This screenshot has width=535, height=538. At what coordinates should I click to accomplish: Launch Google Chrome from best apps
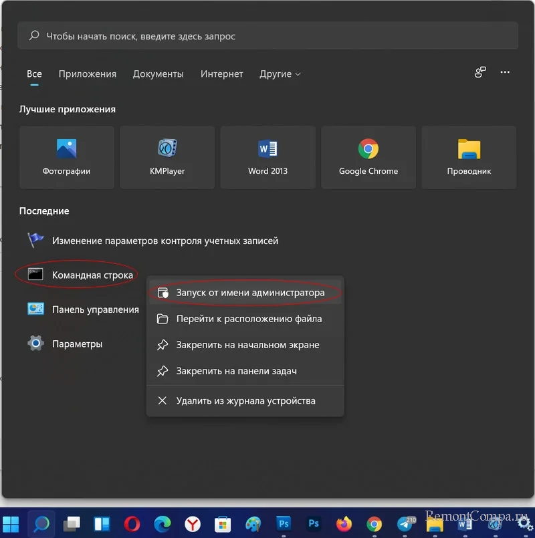click(x=368, y=157)
